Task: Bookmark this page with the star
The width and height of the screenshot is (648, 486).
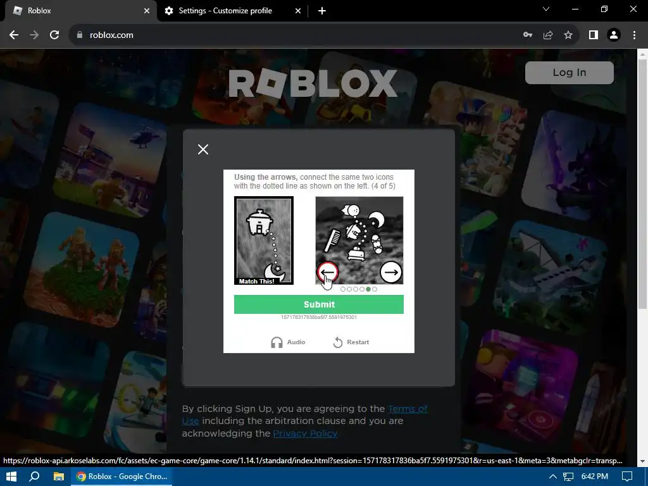Action: [568, 35]
